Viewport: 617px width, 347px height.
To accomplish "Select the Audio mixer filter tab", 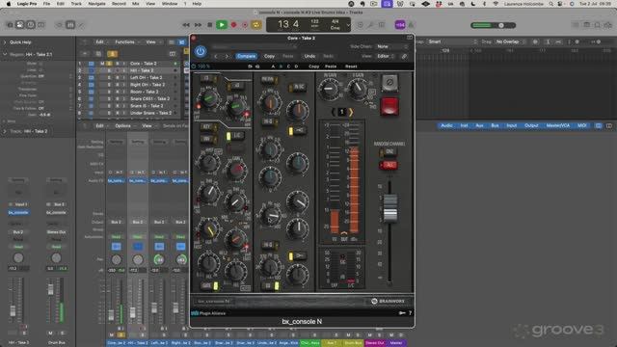I will (446, 125).
